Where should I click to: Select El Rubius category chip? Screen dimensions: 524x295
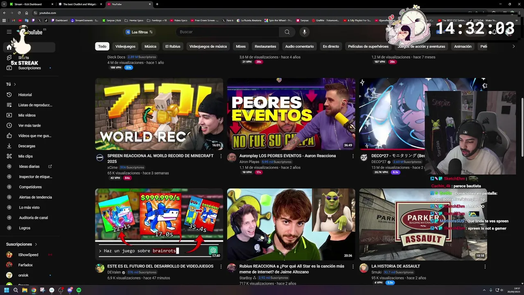pyautogui.click(x=173, y=46)
